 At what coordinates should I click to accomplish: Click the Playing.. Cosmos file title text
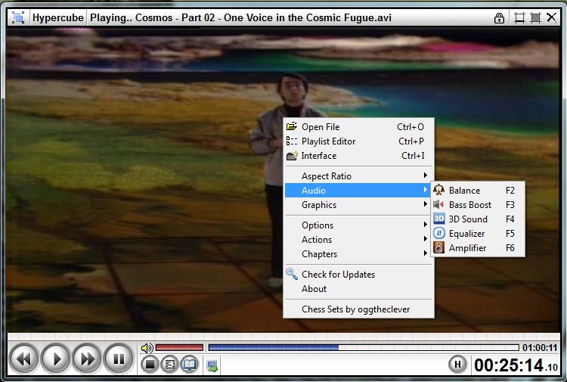(240, 17)
